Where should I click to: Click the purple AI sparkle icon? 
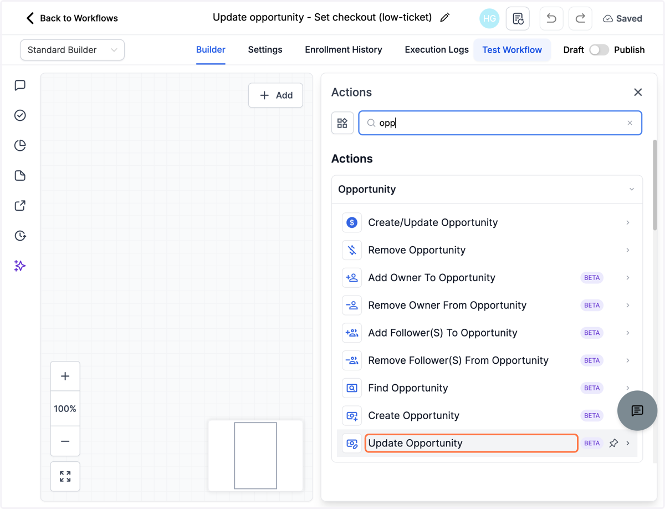click(x=20, y=266)
